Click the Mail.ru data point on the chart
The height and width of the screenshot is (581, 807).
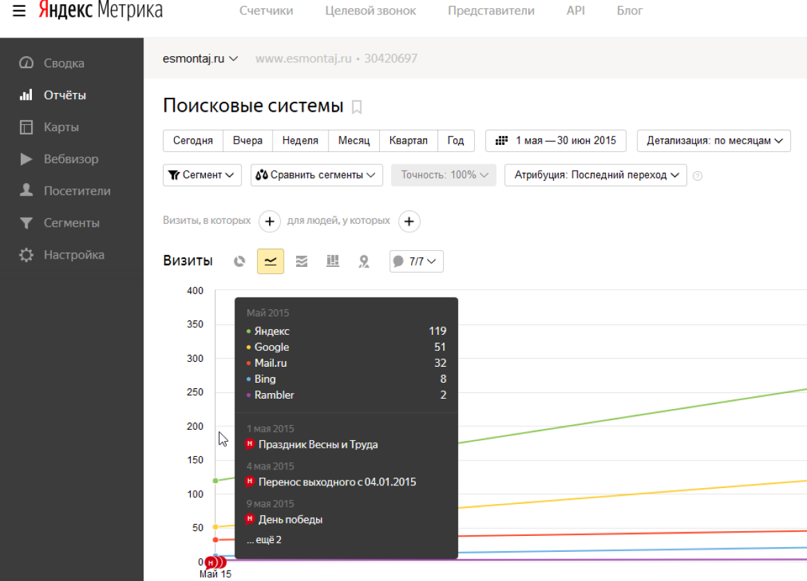pyautogui.click(x=216, y=540)
